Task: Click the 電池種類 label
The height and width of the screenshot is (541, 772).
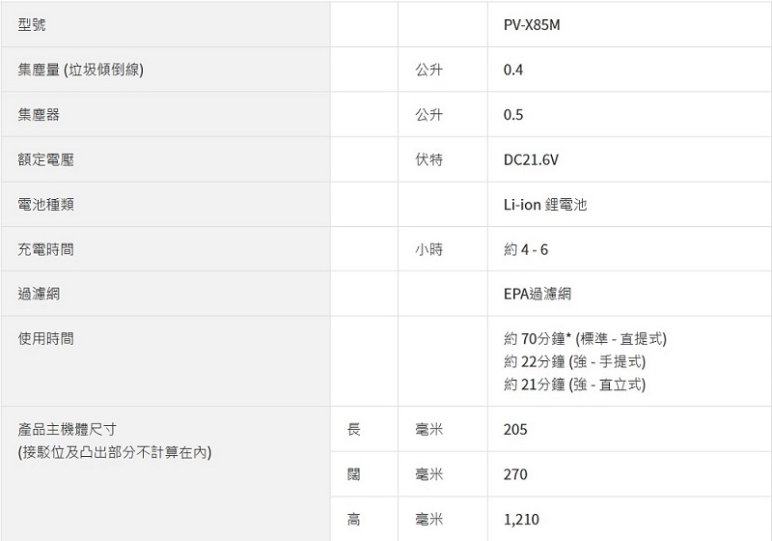Action: [x=45, y=205]
